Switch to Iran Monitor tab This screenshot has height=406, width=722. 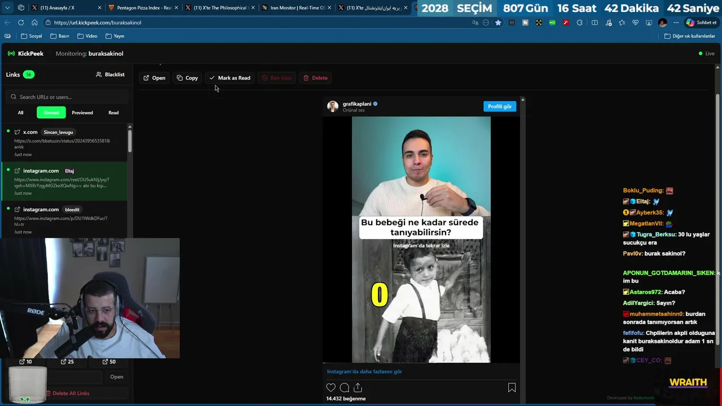pos(297,8)
